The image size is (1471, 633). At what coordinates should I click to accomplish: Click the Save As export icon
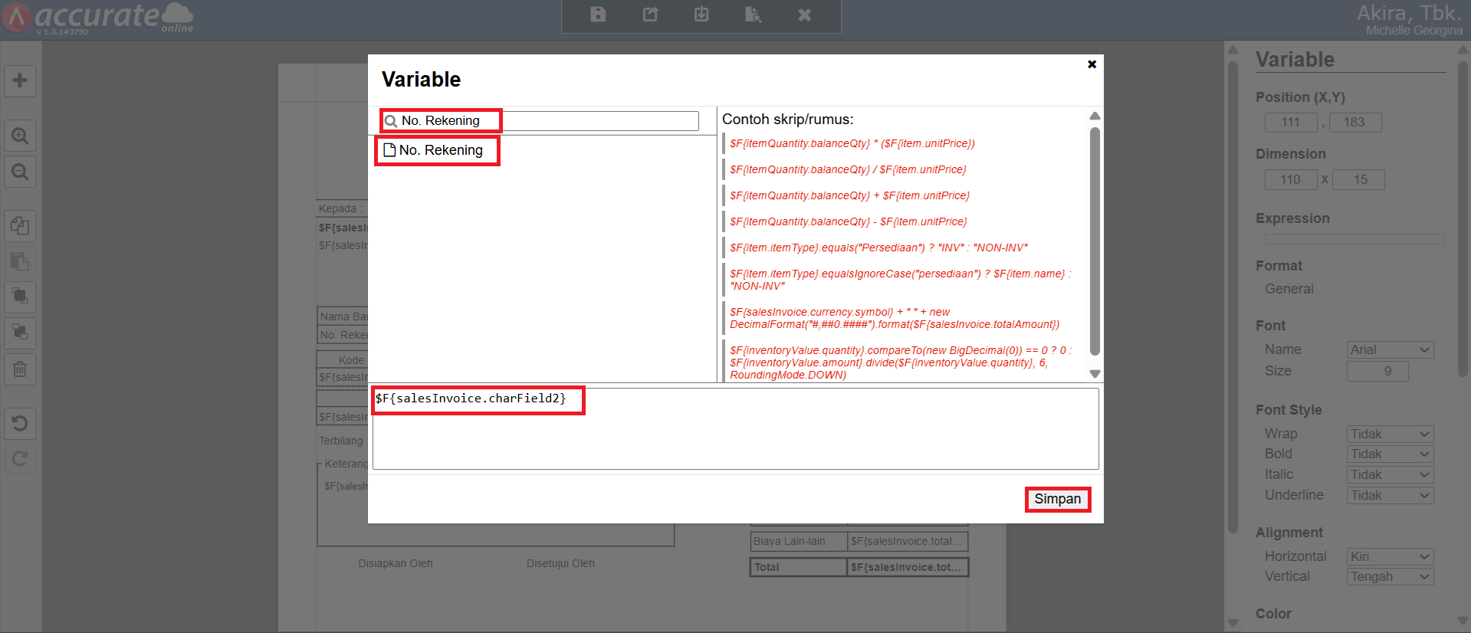point(650,15)
